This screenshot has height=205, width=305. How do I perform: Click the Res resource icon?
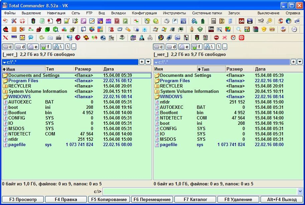pyautogui.click(x=211, y=29)
